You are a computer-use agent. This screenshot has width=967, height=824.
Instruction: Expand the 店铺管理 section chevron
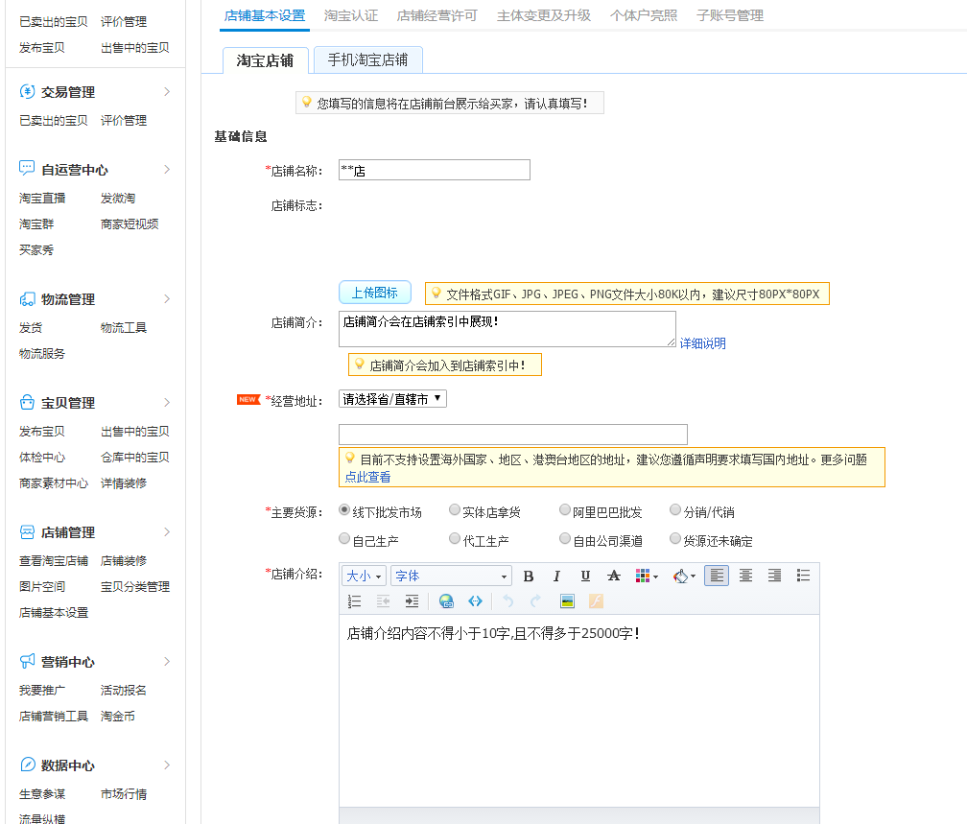point(167,531)
